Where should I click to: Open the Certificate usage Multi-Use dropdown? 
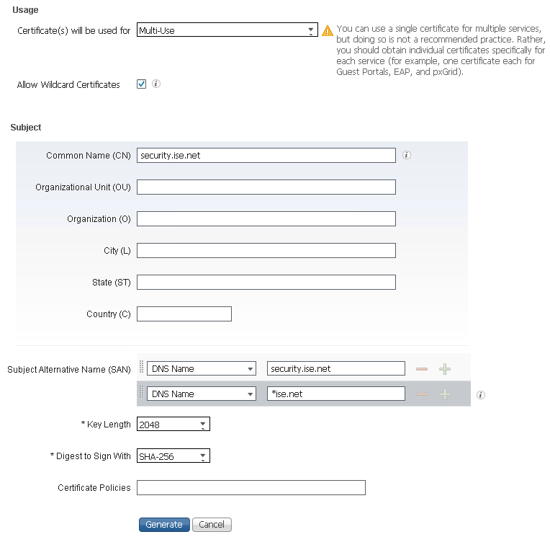(x=227, y=30)
